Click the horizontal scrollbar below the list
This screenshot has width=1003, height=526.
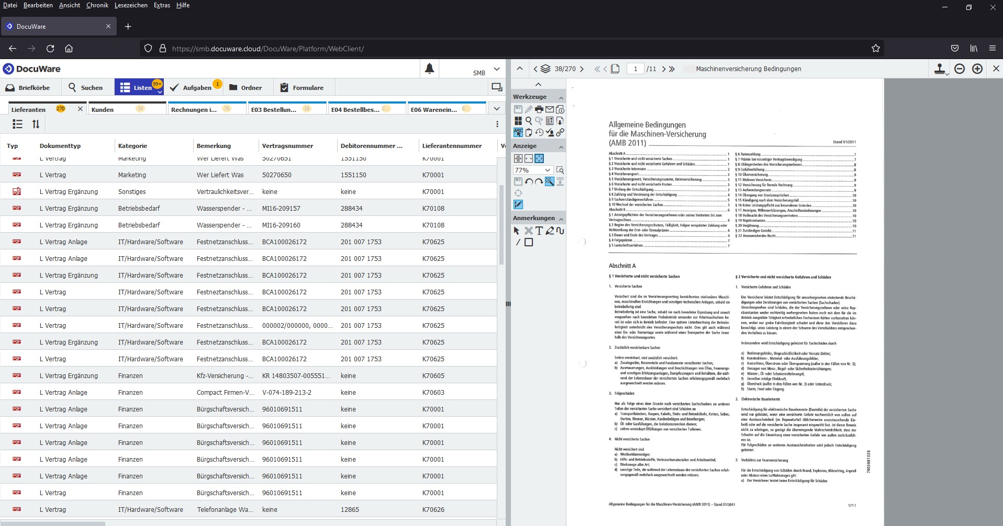pyautogui.click(x=52, y=523)
